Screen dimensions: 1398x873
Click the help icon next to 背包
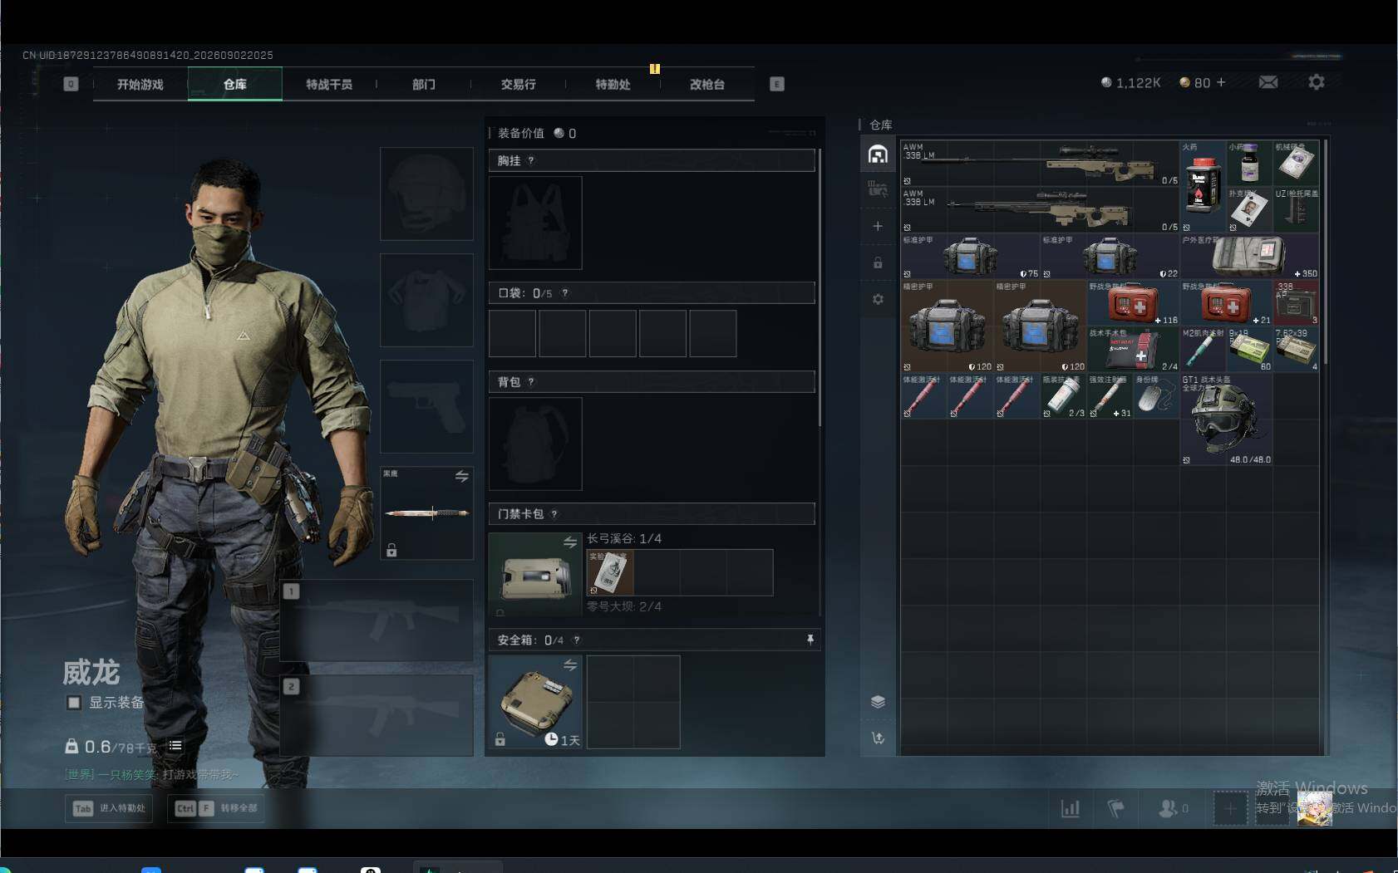pos(531,382)
